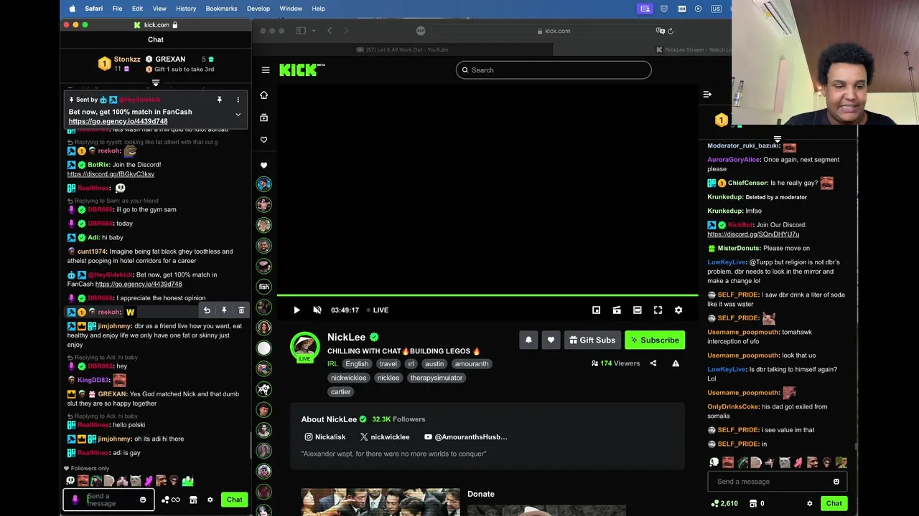The width and height of the screenshot is (919, 516).
Task: Open the popout chat points menu
Action: 172,500
